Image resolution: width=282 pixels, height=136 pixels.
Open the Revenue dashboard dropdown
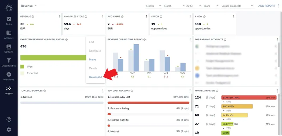29,6
